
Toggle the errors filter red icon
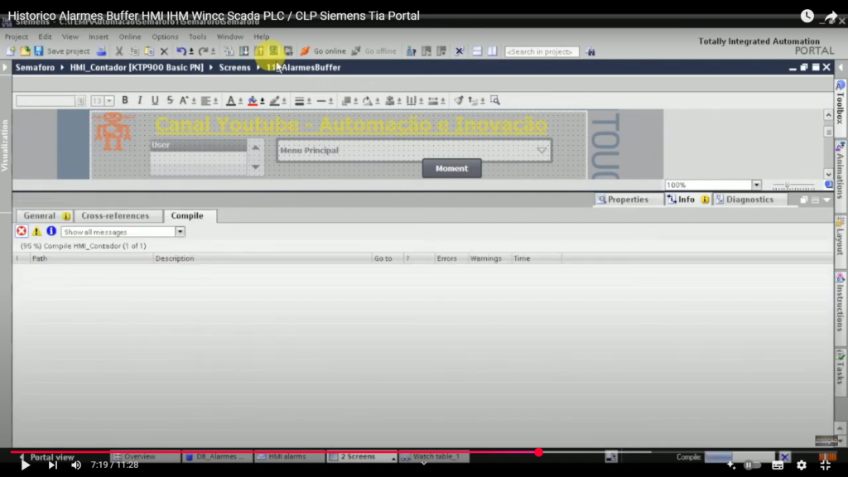click(x=22, y=232)
